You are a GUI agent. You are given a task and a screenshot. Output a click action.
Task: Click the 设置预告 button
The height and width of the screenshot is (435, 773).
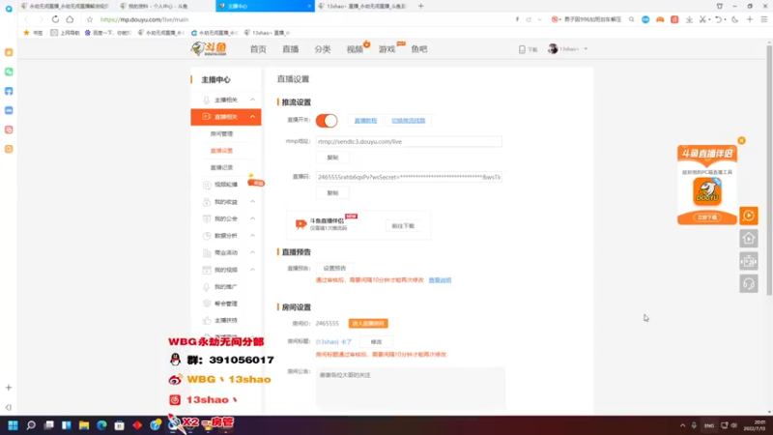click(334, 269)
